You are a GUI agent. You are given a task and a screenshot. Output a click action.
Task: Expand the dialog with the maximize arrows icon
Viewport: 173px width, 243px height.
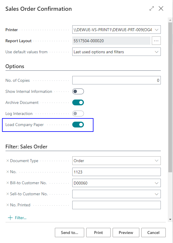[x=152, y=8]
